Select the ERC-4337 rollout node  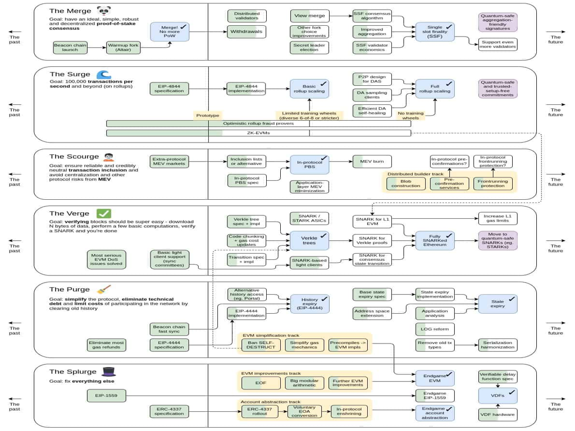(260, 411)
